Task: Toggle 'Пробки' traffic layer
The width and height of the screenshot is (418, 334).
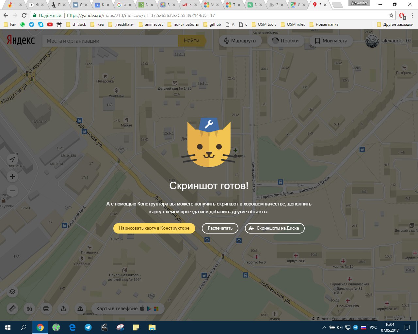Action: click(x=285, y=41)
